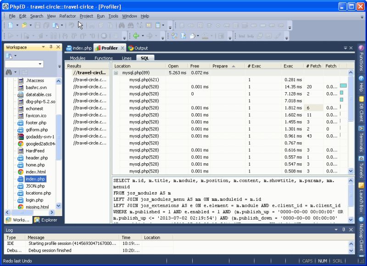Toggle the auto-hide pin on Workspace panel

pyautogui.click(x=51, y=46)
